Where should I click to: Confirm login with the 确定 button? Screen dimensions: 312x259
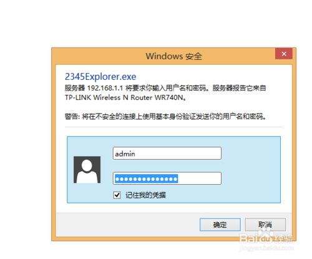pos(220,225)
